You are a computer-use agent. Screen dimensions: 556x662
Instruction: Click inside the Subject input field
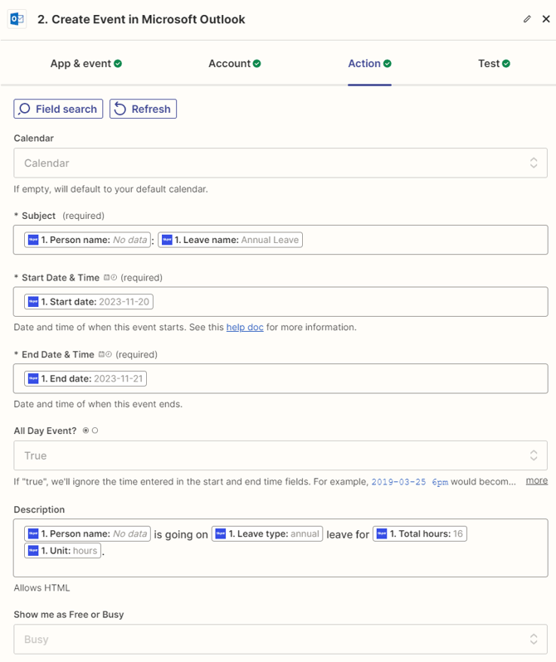(280, 240)
